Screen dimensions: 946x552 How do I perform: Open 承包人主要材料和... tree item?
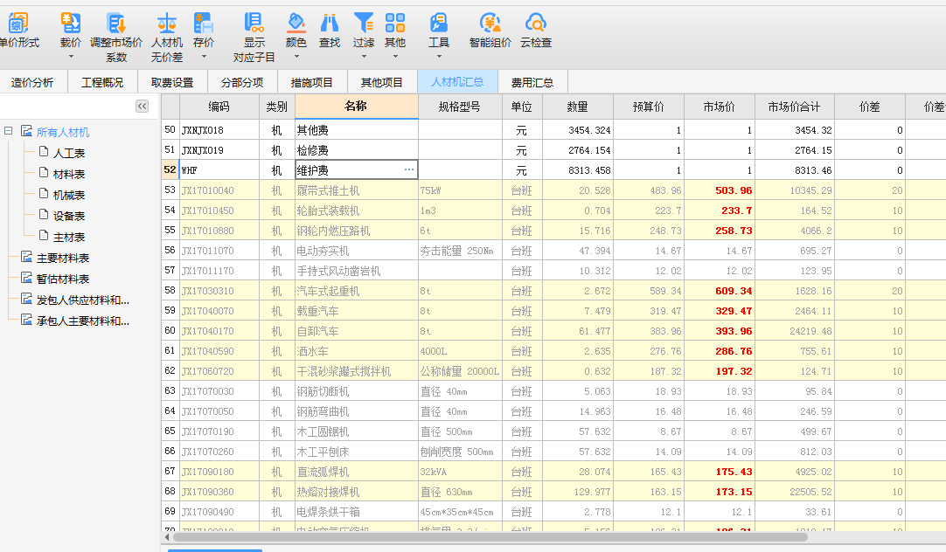(83, 321)
